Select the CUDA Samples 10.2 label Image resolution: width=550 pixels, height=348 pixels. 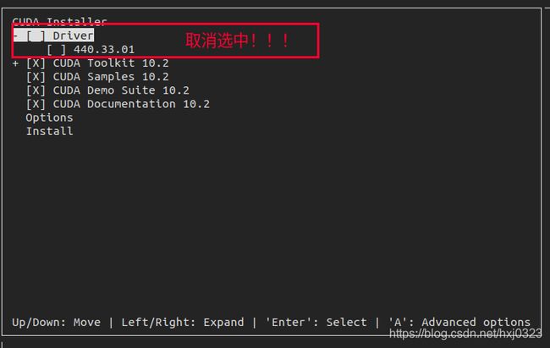click(111, 77)
